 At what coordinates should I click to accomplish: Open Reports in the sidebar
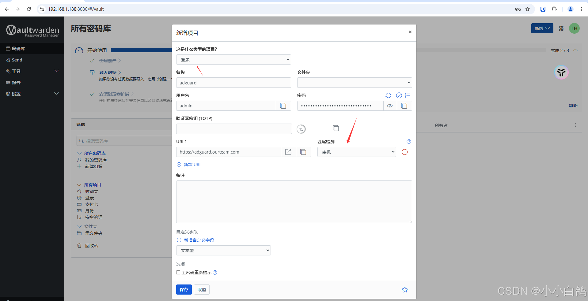tap(16, 83)
